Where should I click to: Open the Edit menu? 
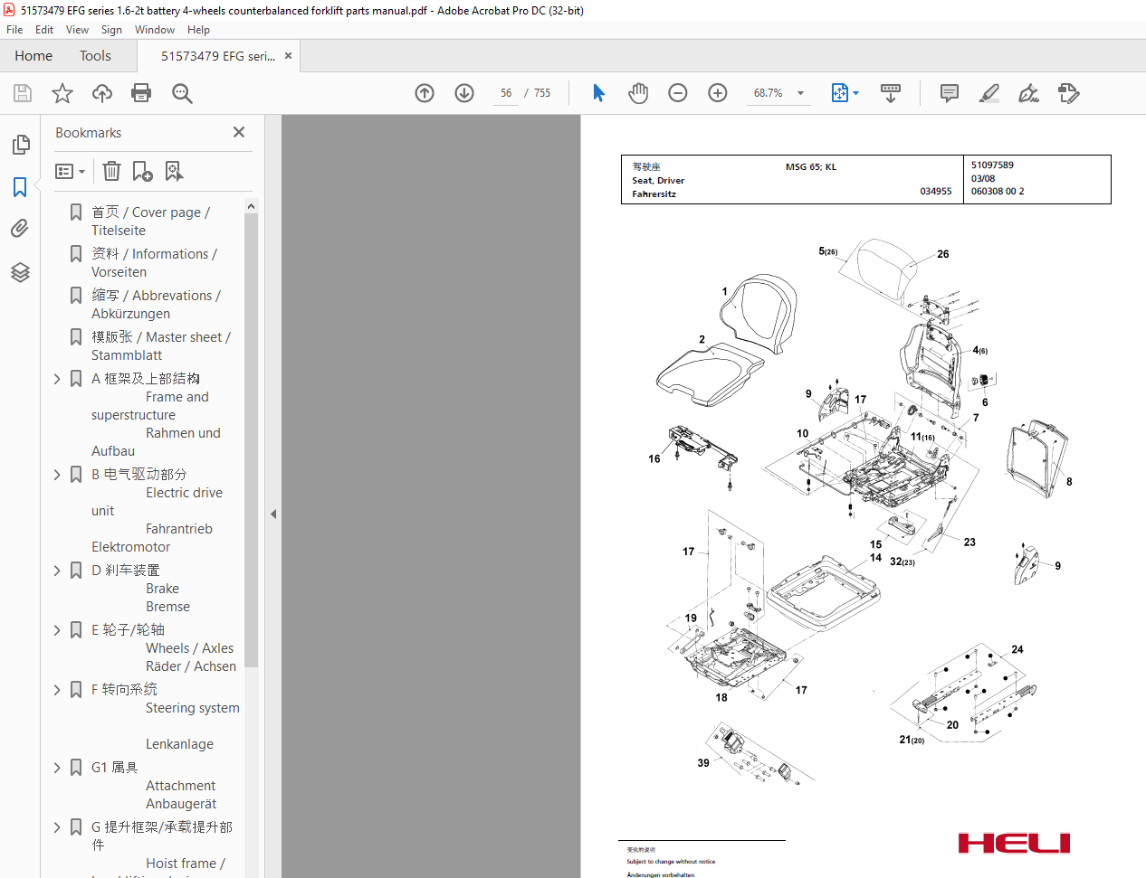coord(44,30)
